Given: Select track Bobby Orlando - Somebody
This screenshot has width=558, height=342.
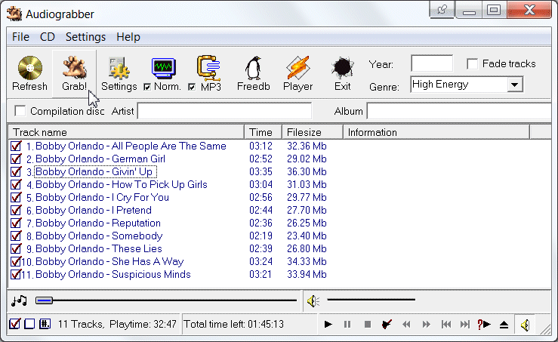Looking at the screenshot, I should [99, 236].
